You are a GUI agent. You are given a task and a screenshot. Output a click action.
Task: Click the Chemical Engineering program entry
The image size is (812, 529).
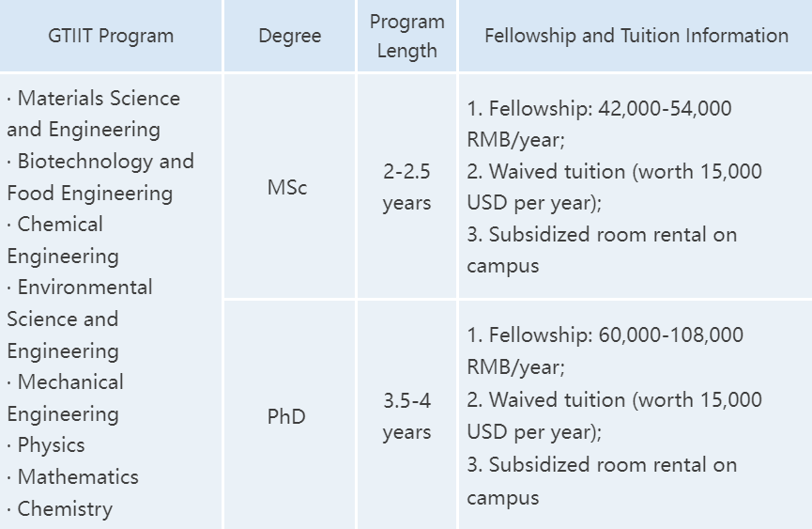pos(62,240)
